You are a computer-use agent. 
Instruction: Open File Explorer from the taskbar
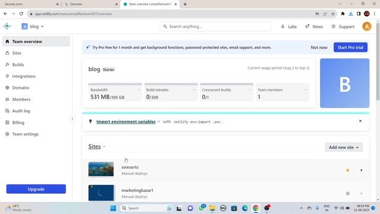point(213,208)
